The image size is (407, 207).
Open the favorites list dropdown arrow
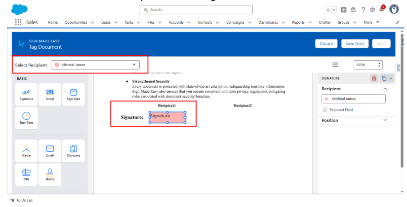click(334, 10)
